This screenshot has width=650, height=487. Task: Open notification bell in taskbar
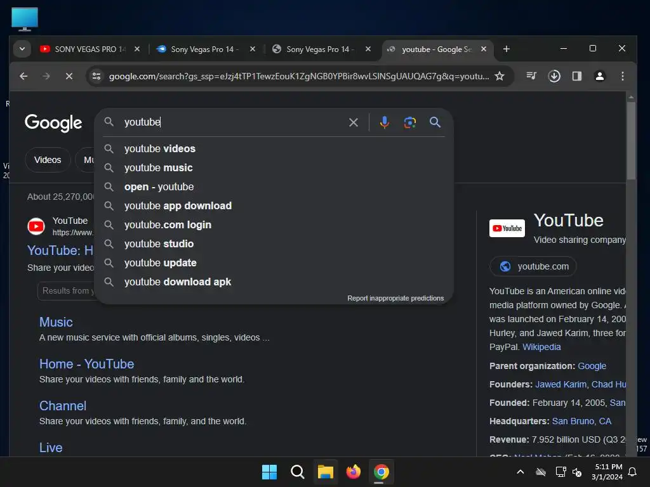tap(632, 472)
